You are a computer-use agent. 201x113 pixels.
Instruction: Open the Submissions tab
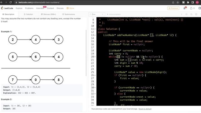coord(68,14)
